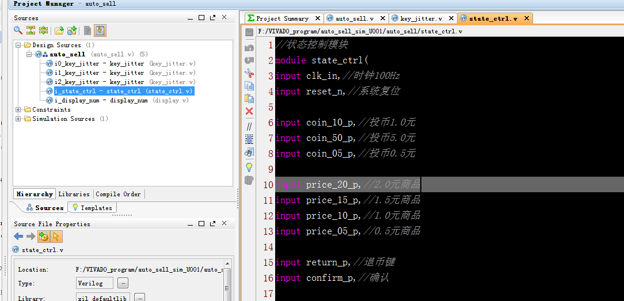Image resolution: width=624 pixels, height=301 pixels.
Task: Close the Sources panel
Action: pyautogui.click(x=224, y=17)
